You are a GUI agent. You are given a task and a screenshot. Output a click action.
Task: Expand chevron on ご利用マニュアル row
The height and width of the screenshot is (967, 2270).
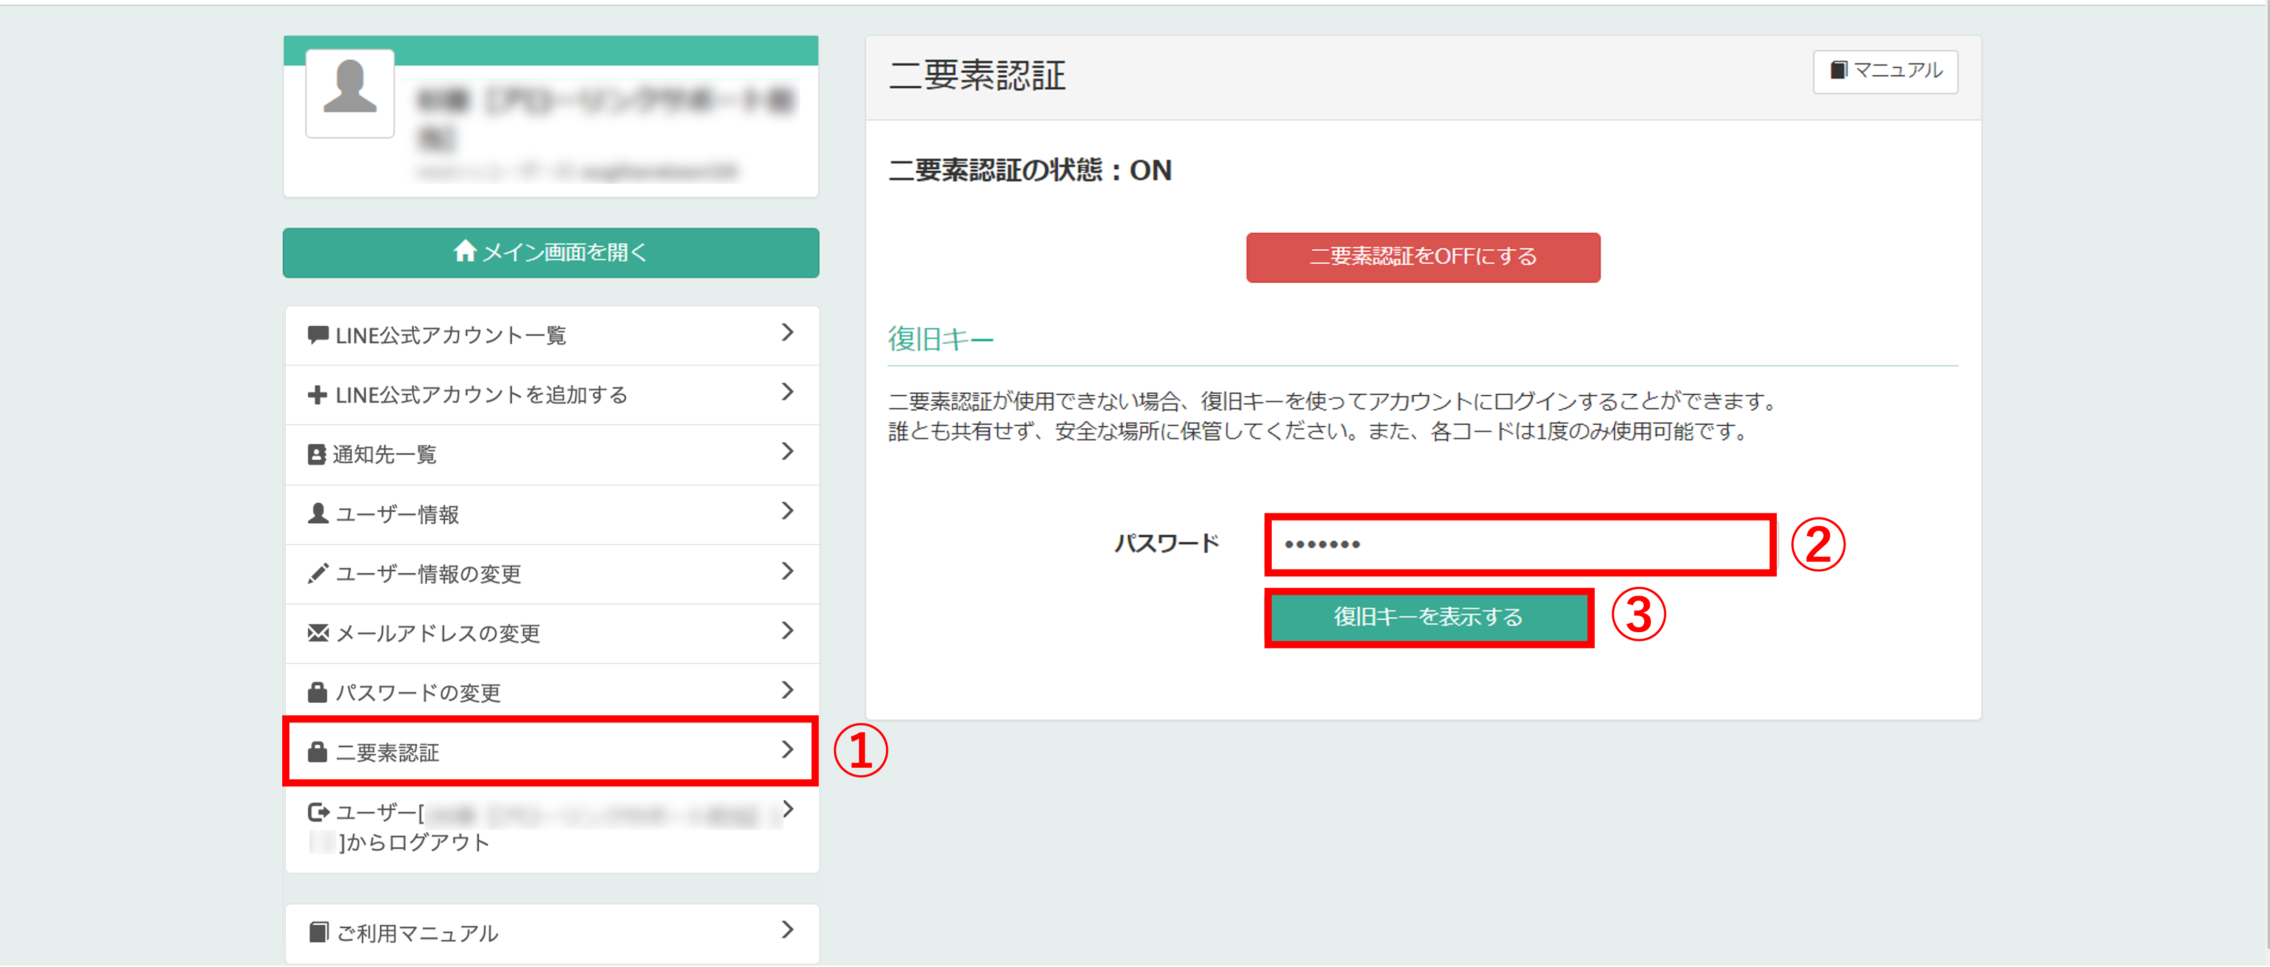point(787,930)
